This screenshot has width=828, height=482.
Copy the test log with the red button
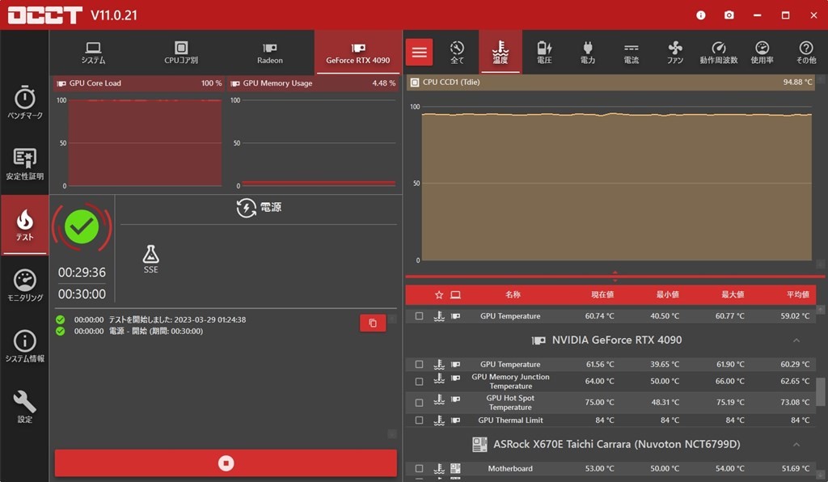click(373, 323)
